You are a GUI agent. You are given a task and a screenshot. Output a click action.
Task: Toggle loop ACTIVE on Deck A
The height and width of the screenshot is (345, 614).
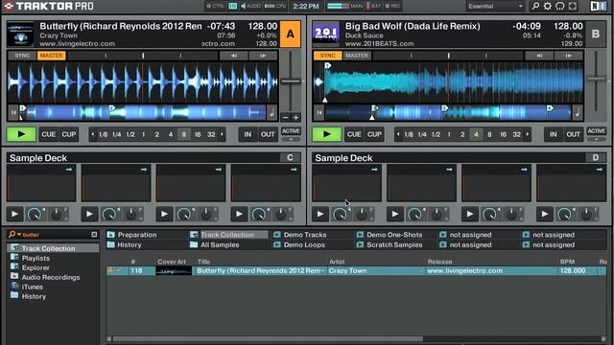pyautogui.click(x=291, y=131)
